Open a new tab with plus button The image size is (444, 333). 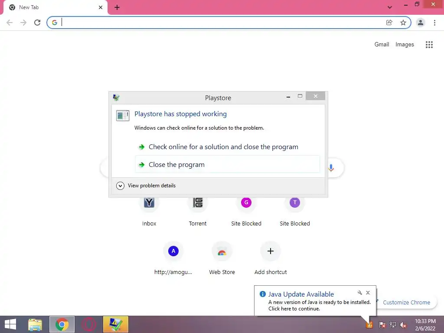[117, 7]
